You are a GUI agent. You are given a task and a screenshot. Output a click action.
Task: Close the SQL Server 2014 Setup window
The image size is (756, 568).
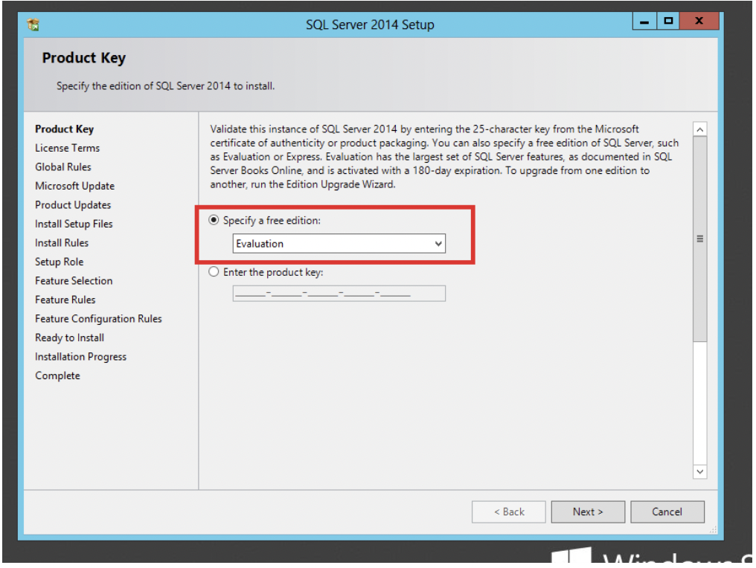click(x=699, y=22)
